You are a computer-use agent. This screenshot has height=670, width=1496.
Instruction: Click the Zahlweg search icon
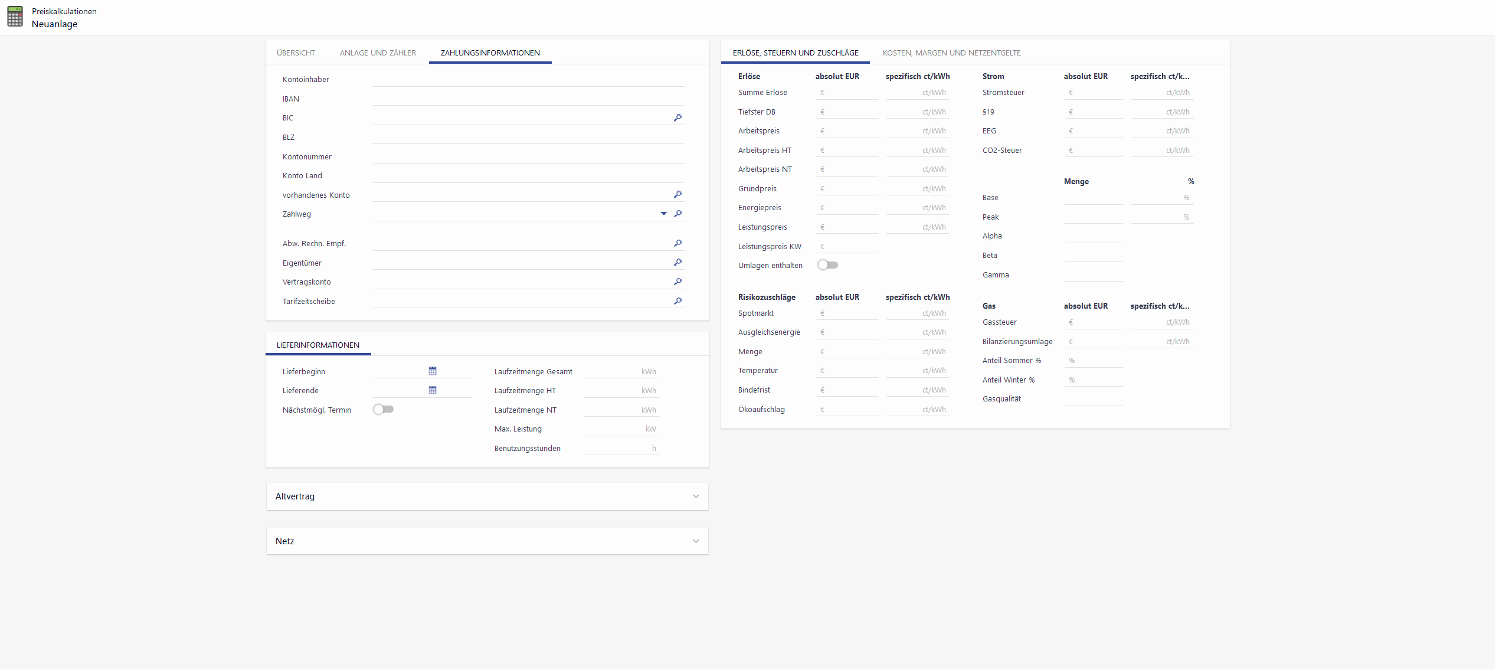677,214
